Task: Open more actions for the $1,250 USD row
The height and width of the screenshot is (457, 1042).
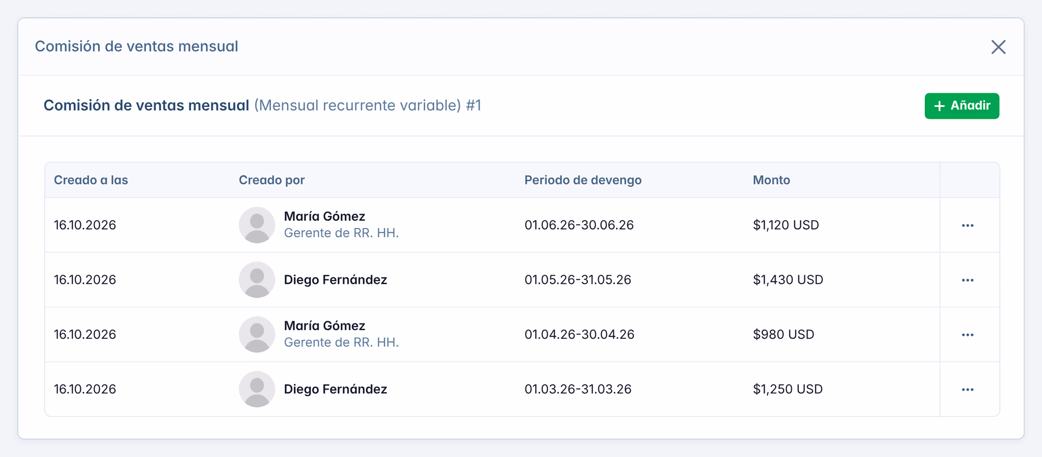Action: tap(967, 390)
